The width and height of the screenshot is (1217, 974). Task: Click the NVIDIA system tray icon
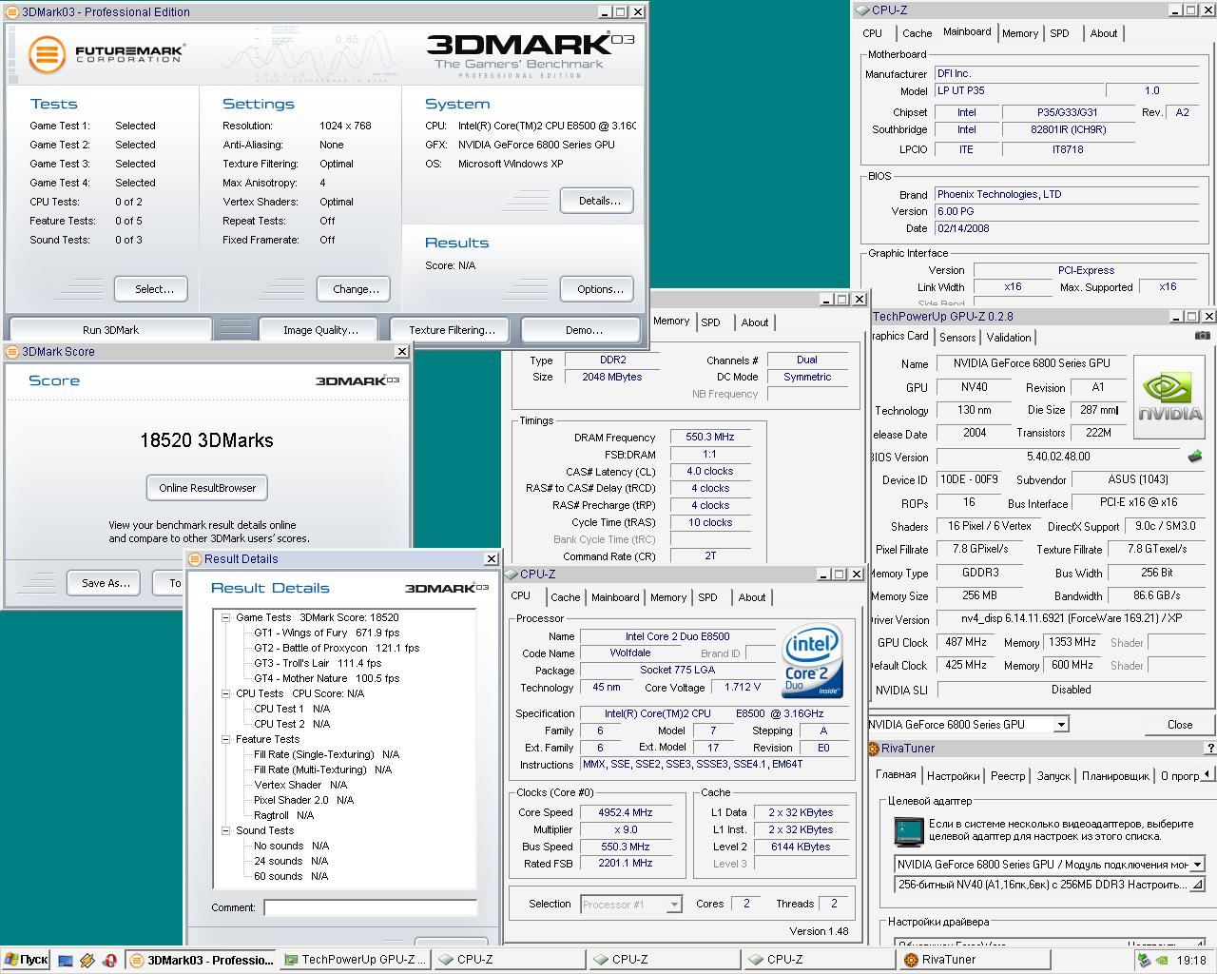point(1162,961)
